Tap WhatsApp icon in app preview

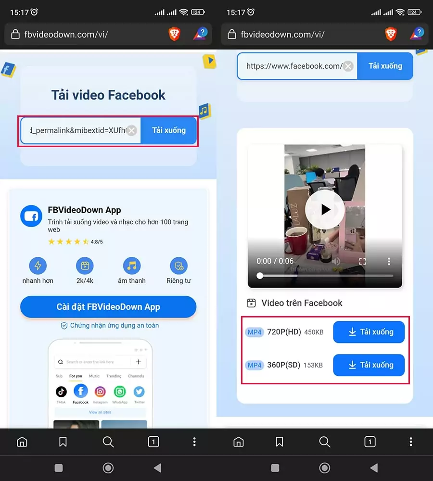pyautogui.click(x=120, y=392)
